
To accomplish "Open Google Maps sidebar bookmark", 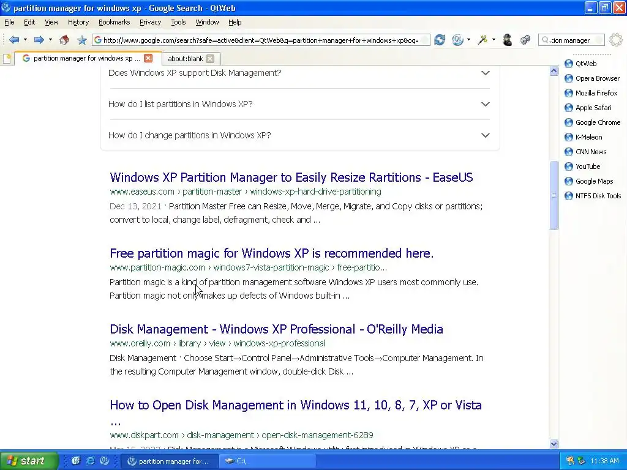I will pyautogui.click(x=588, y=181).
